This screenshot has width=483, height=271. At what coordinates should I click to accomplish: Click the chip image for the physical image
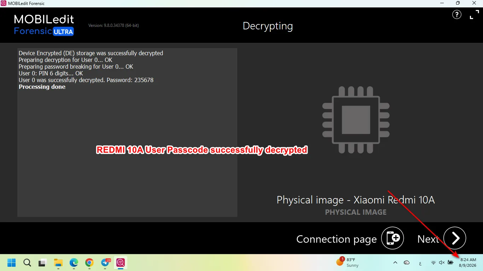pyautogui.click(x=356, y=120)
